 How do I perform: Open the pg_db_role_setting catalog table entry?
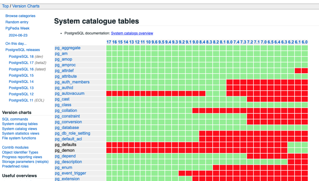[x=72, y=133]
